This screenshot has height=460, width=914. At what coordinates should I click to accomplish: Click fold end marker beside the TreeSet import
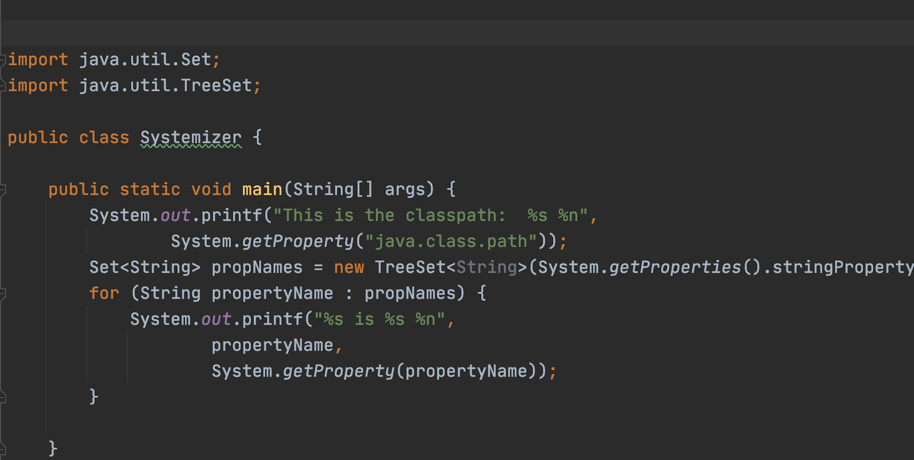(2, 86)
